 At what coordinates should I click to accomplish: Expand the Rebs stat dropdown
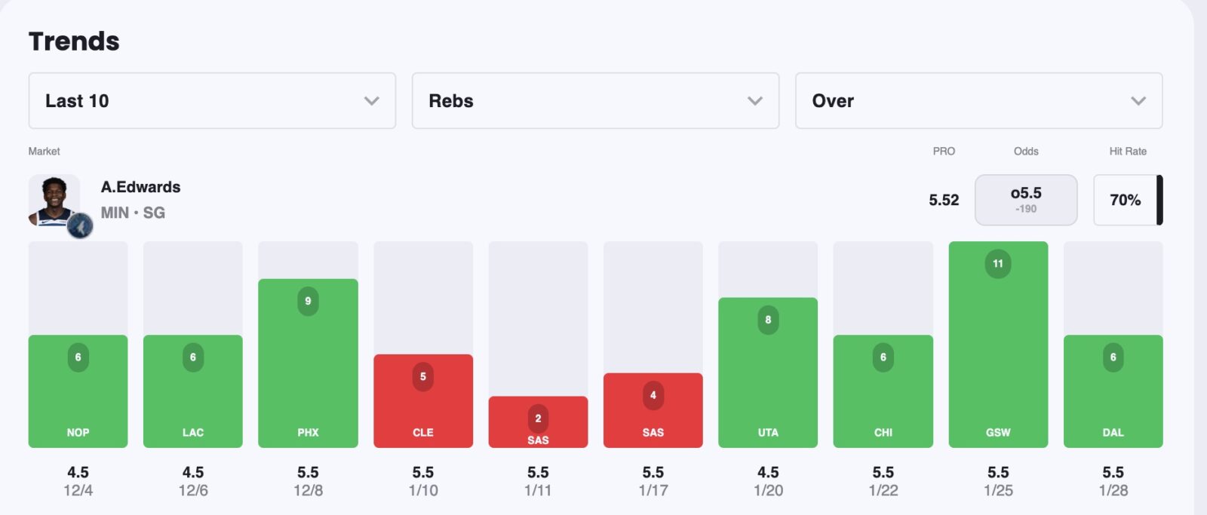[x=595, y=101]
